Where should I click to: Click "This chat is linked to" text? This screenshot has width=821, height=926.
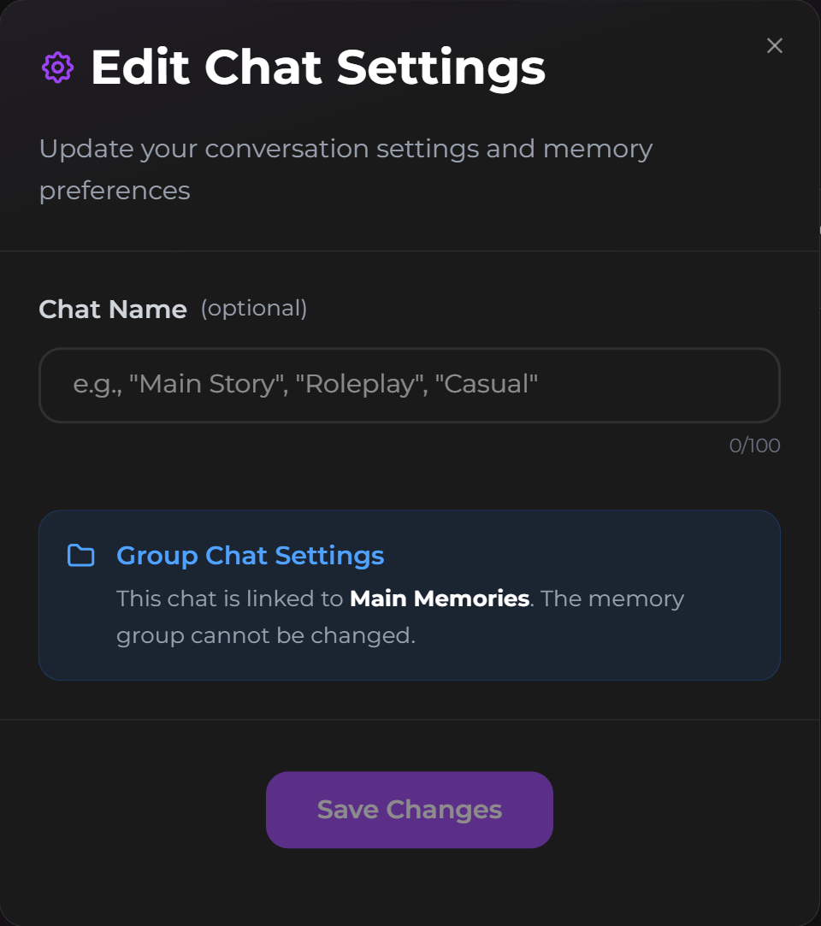[230, 599]
